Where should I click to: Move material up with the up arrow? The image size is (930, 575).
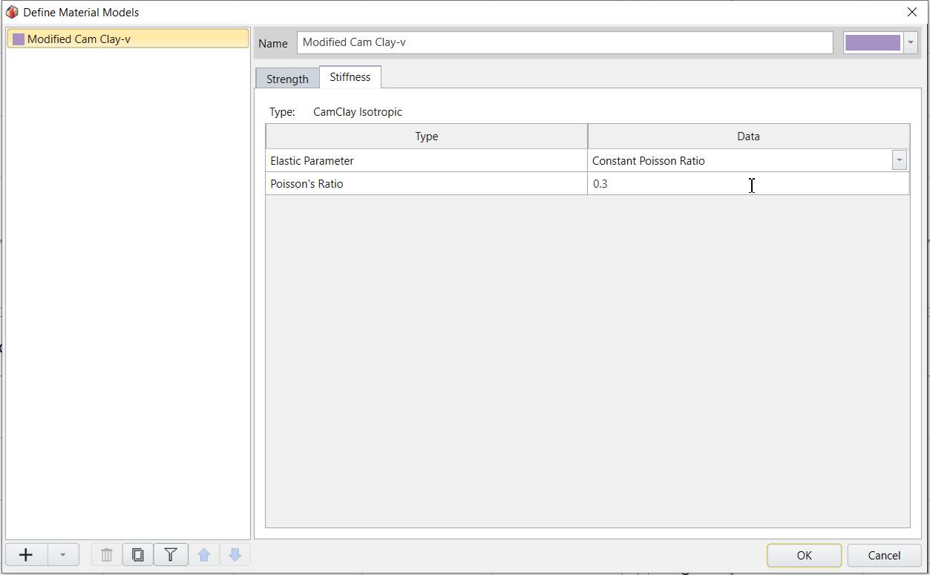204,555
